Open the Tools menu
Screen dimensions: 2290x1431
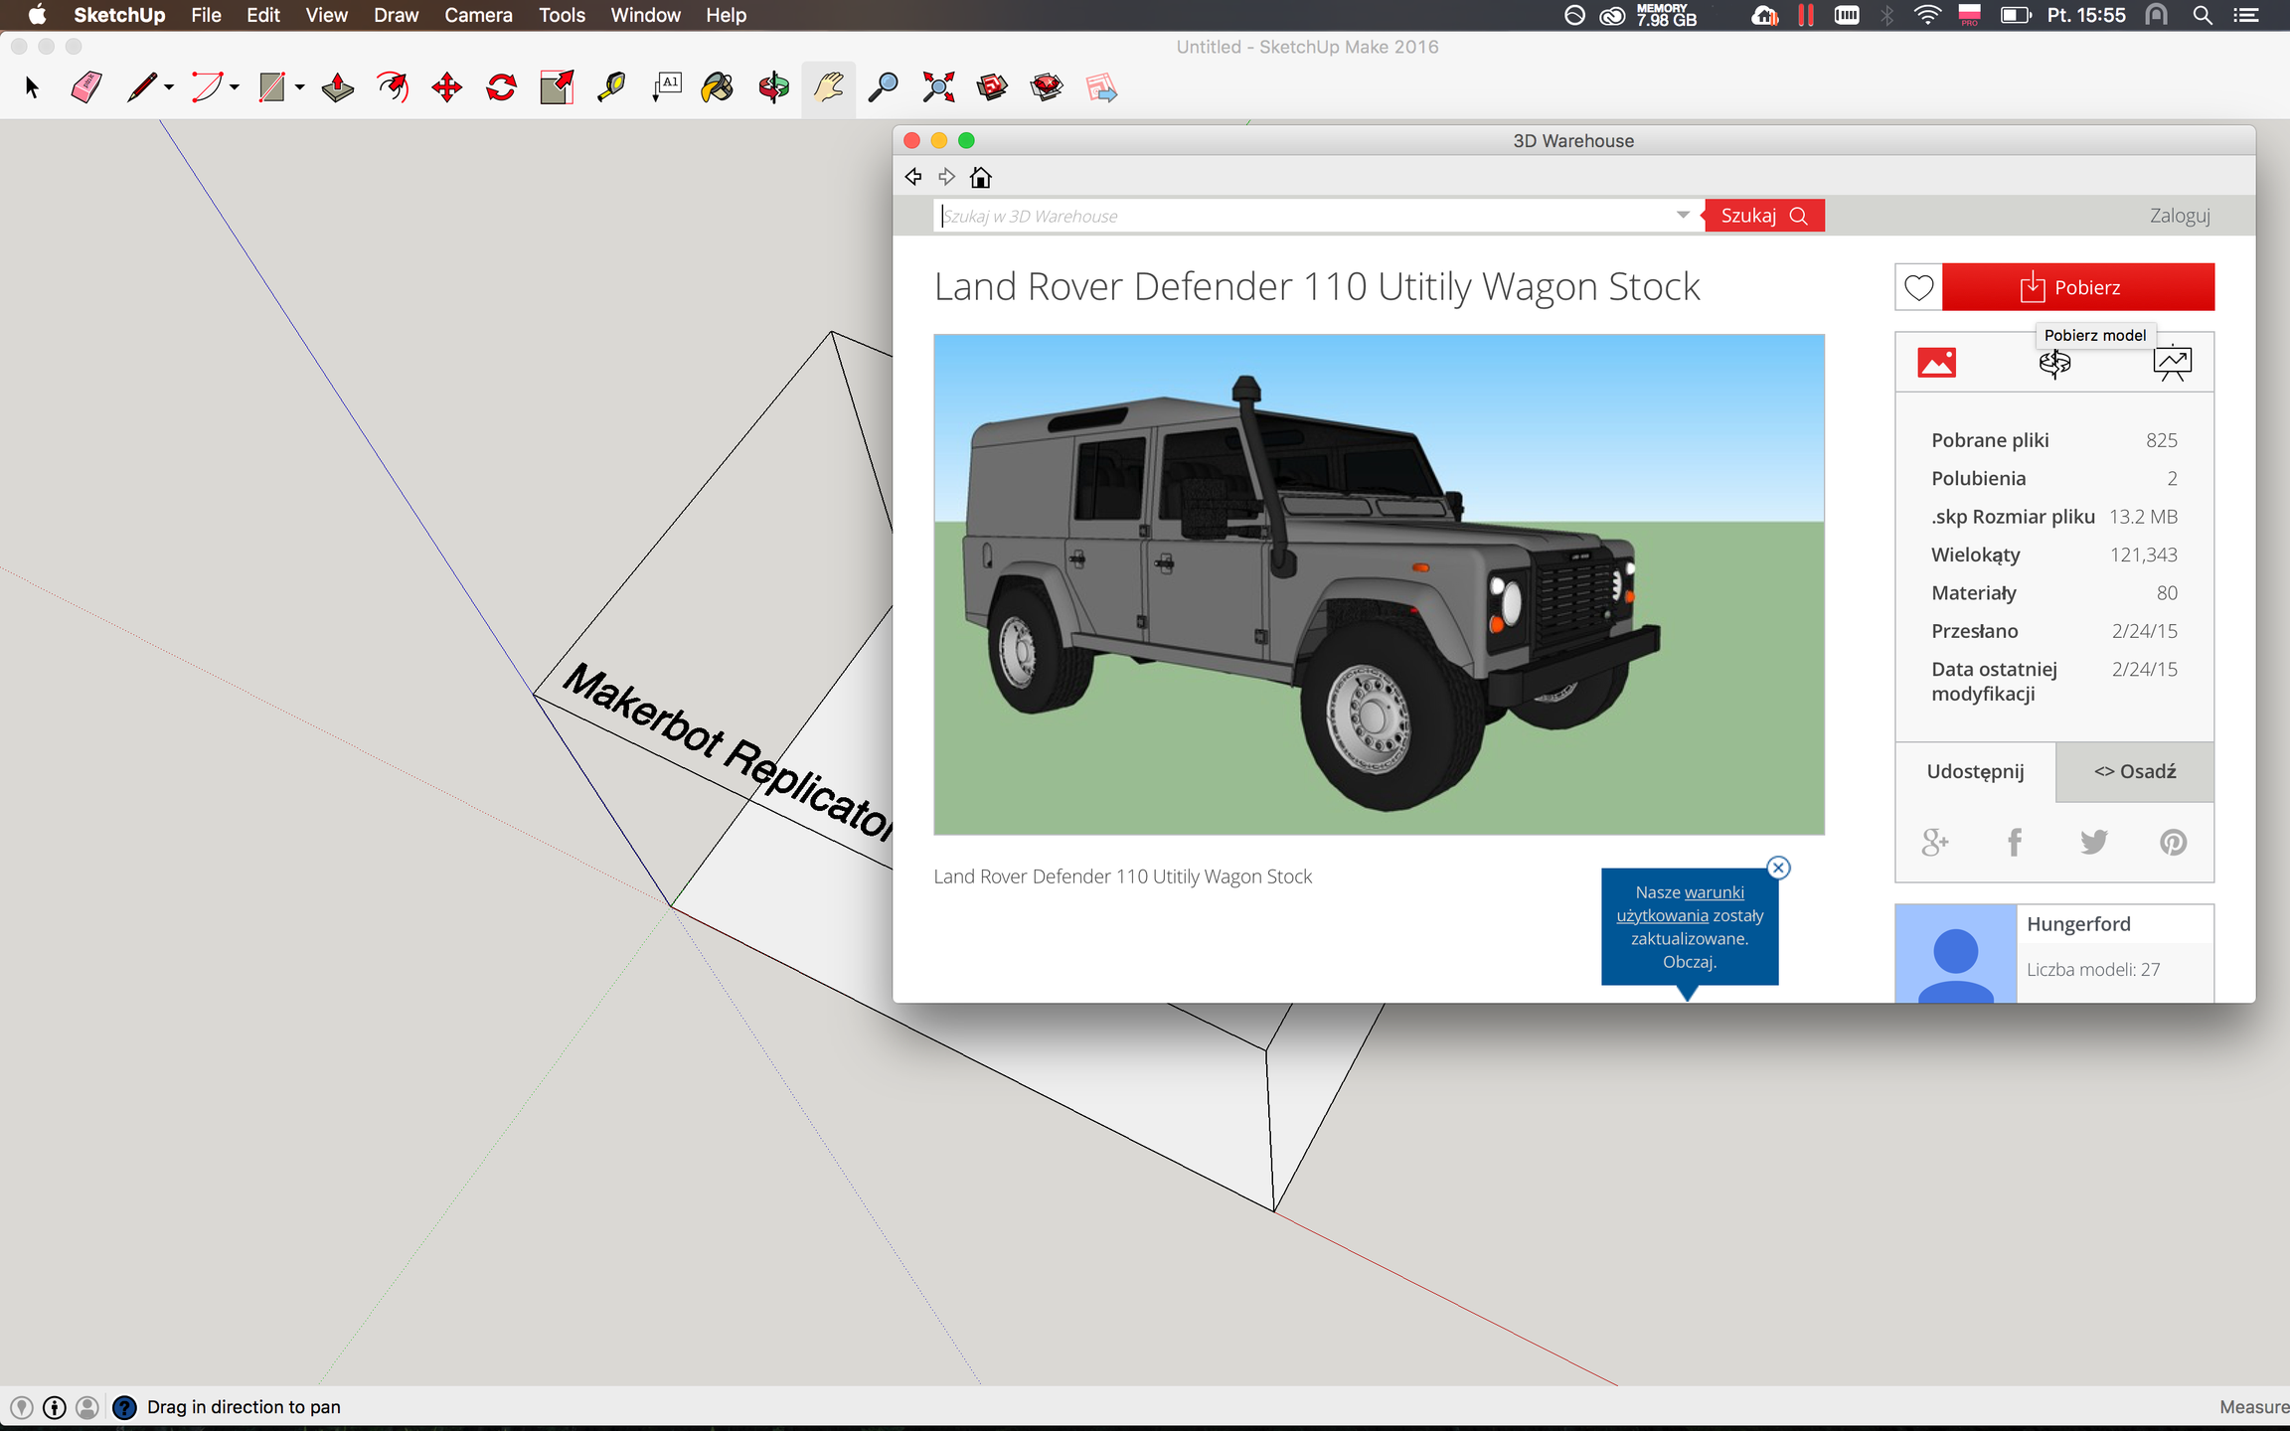coord(562,15)
